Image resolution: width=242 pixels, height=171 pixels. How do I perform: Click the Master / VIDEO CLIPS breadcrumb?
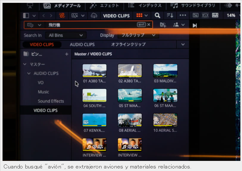click(93, 54)
